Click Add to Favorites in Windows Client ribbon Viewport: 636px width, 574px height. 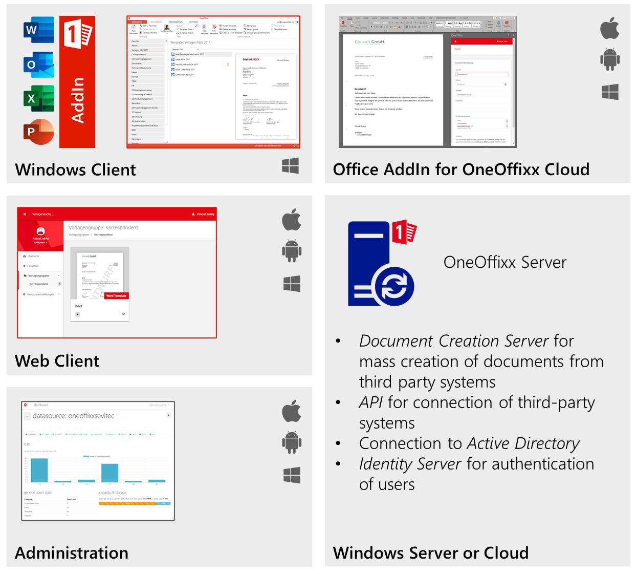click(148, 26)
